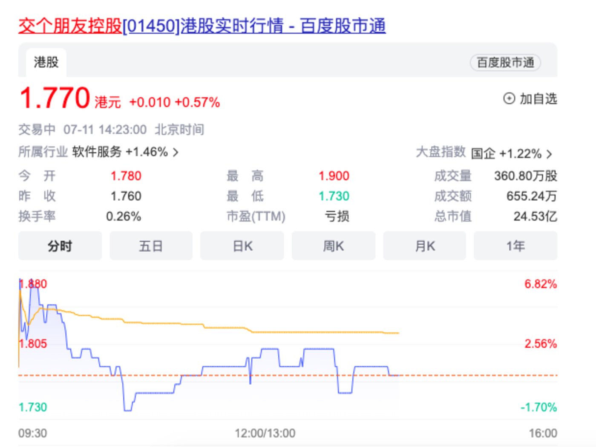Click the current price 1.770

click(55, 98)
